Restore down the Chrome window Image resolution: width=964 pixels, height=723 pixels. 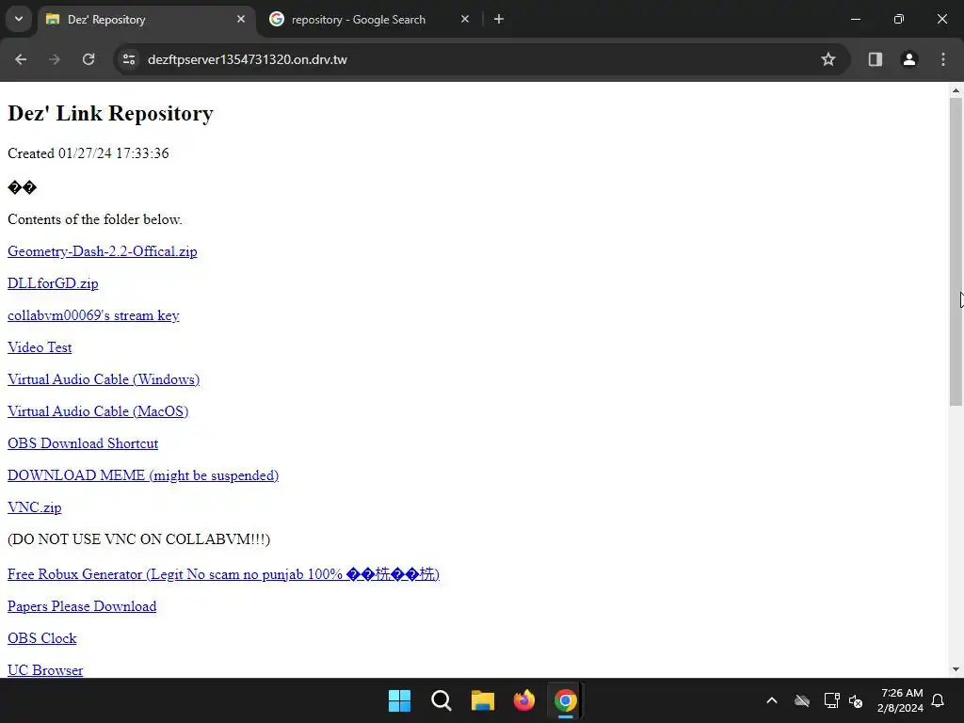click(x=899, y=19)
